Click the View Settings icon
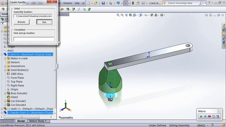 click(162, 15)
